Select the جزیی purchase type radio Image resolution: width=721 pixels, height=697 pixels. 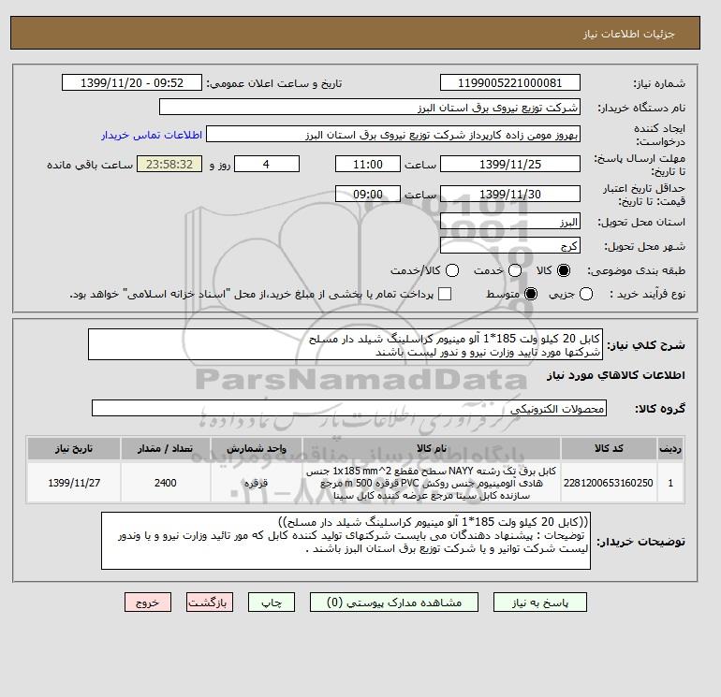(586, 294)
